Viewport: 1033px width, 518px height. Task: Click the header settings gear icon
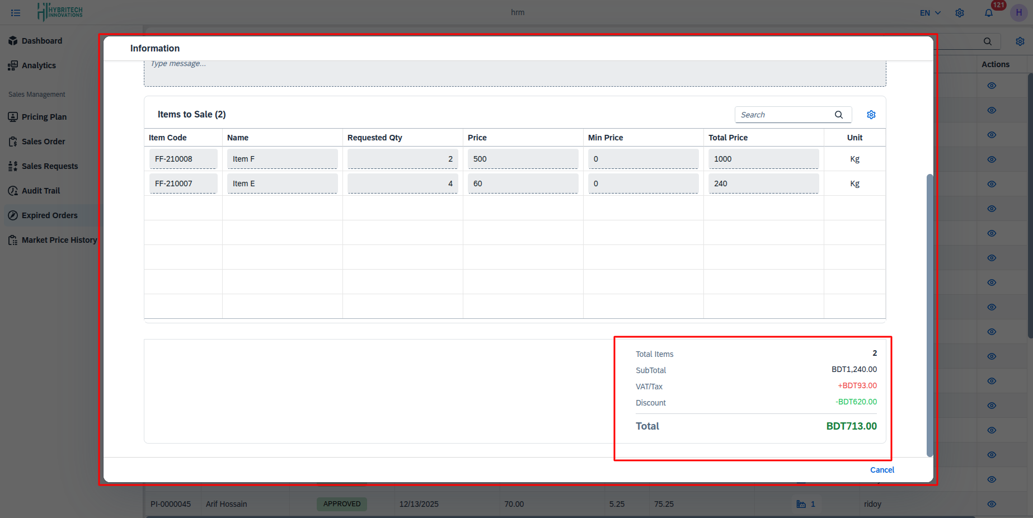[960, 13]
